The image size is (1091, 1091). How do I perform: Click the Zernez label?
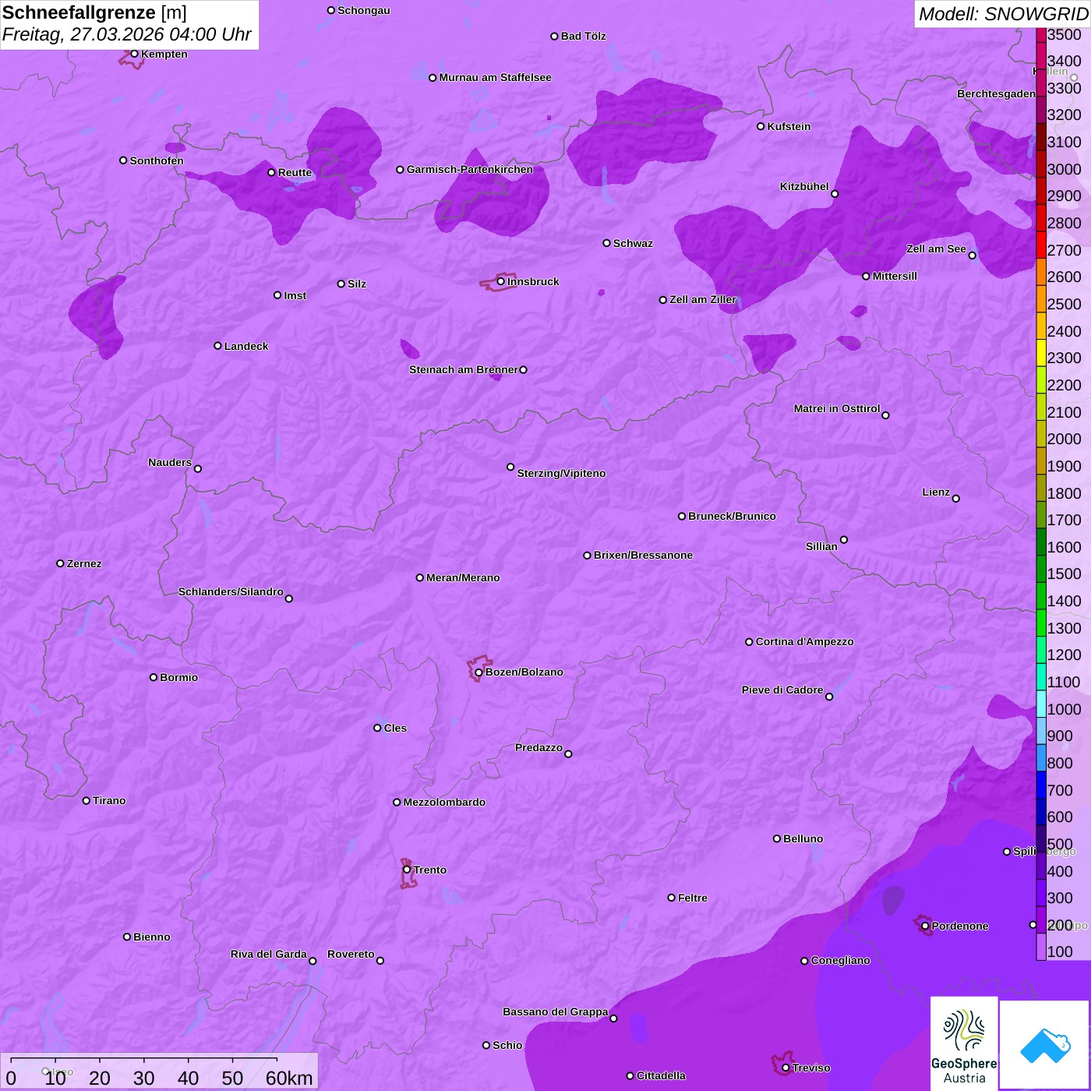pos(84,563)
